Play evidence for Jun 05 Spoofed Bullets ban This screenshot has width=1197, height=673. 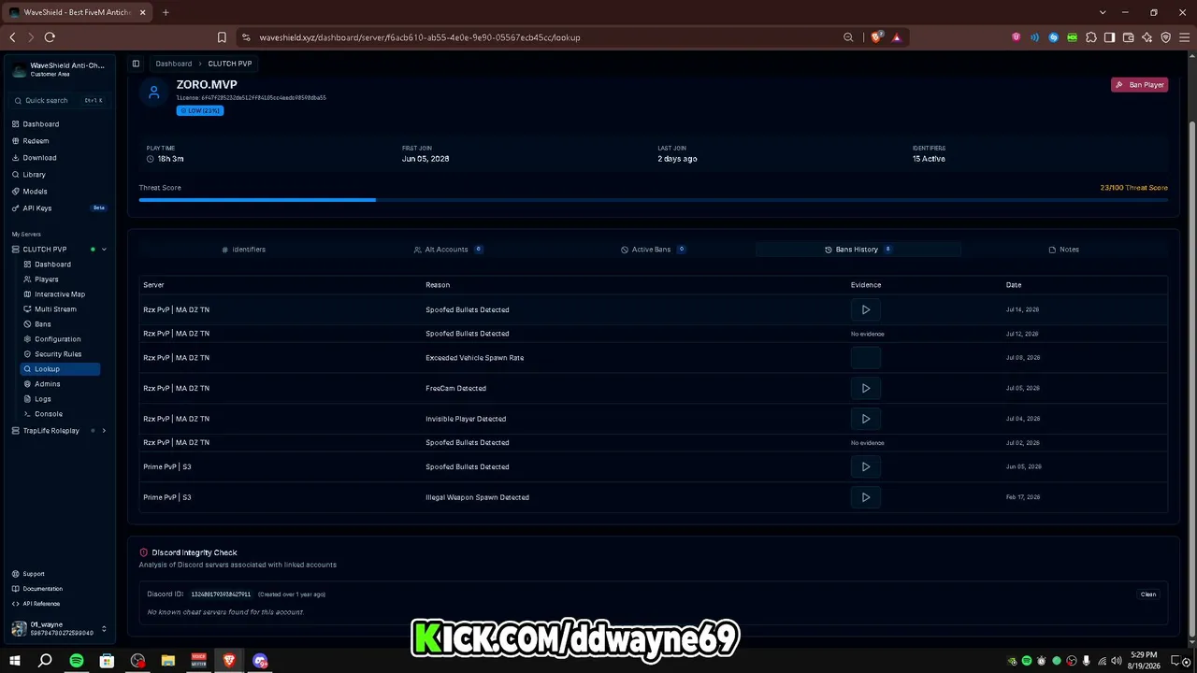[866, 466]
